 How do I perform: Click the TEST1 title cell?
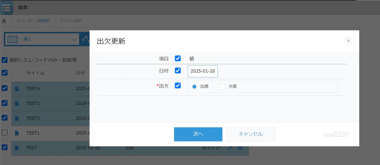49,133
